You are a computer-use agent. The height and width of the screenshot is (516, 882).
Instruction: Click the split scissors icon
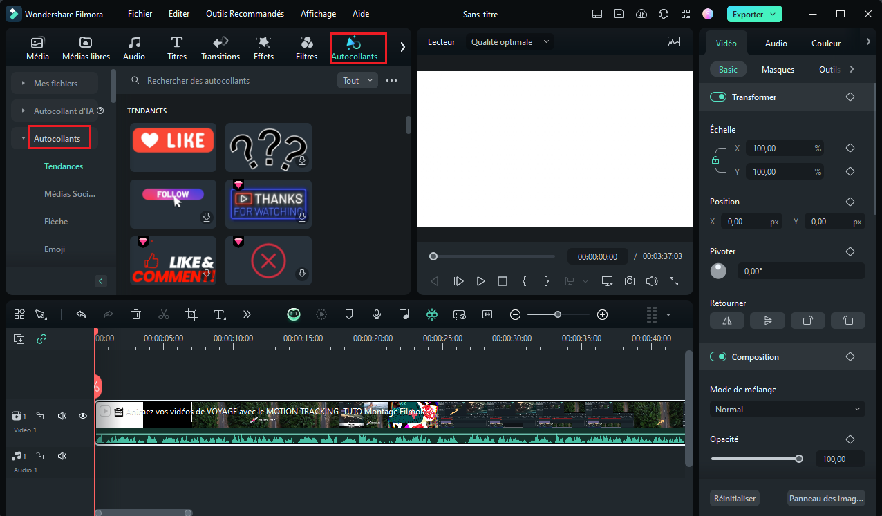pos(164,314)
